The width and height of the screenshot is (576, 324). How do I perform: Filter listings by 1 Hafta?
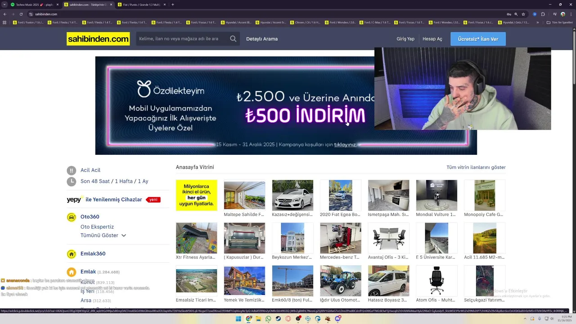124,181
